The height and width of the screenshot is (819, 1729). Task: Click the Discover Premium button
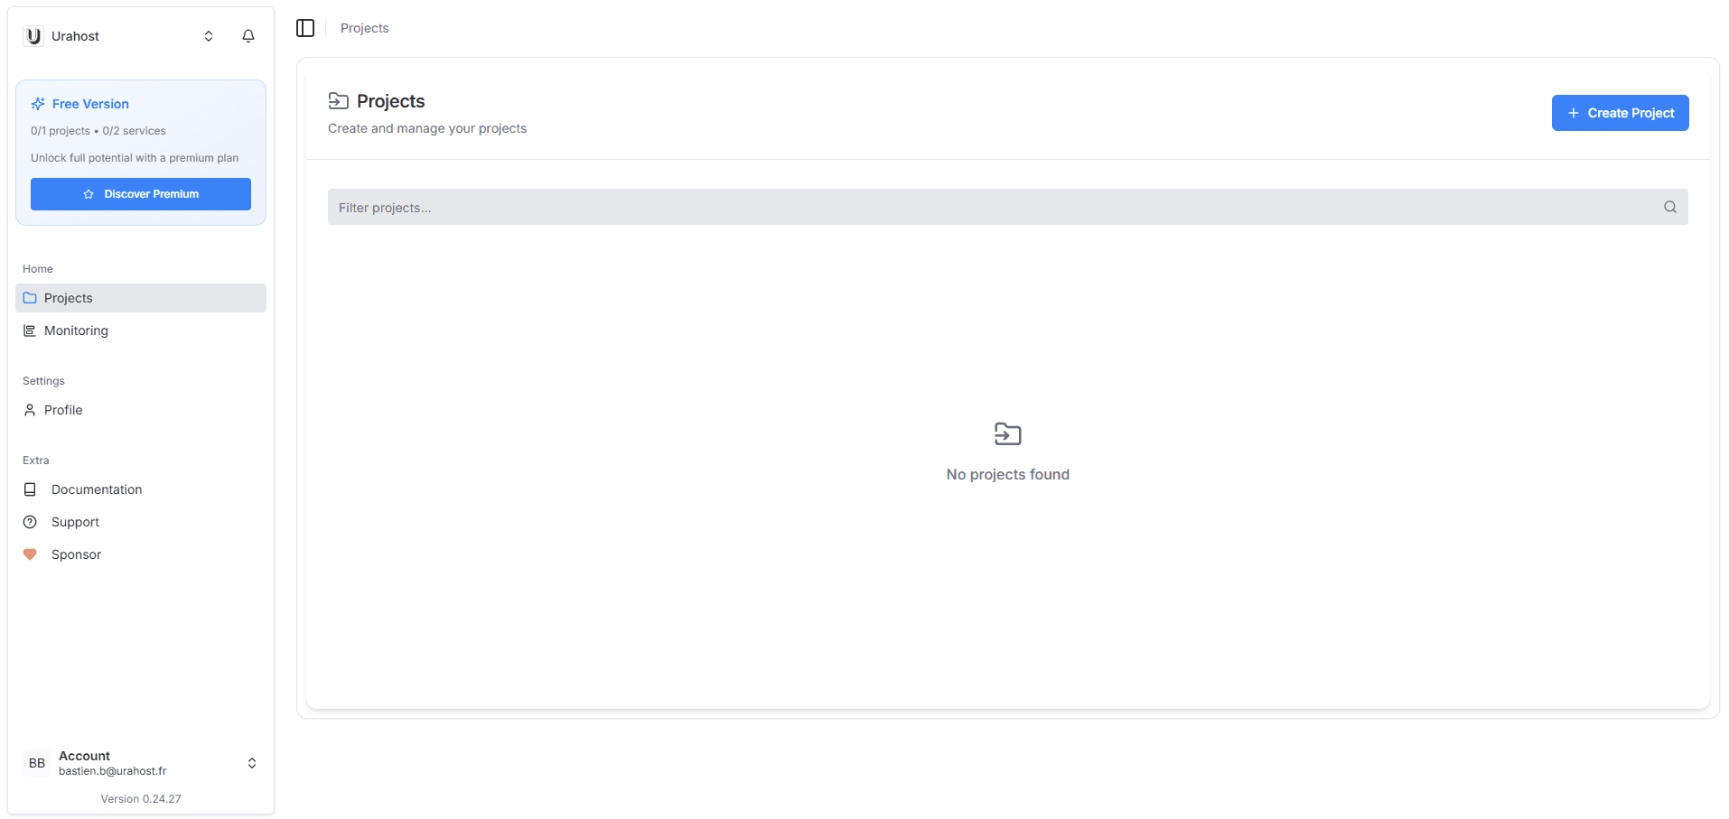141,194
